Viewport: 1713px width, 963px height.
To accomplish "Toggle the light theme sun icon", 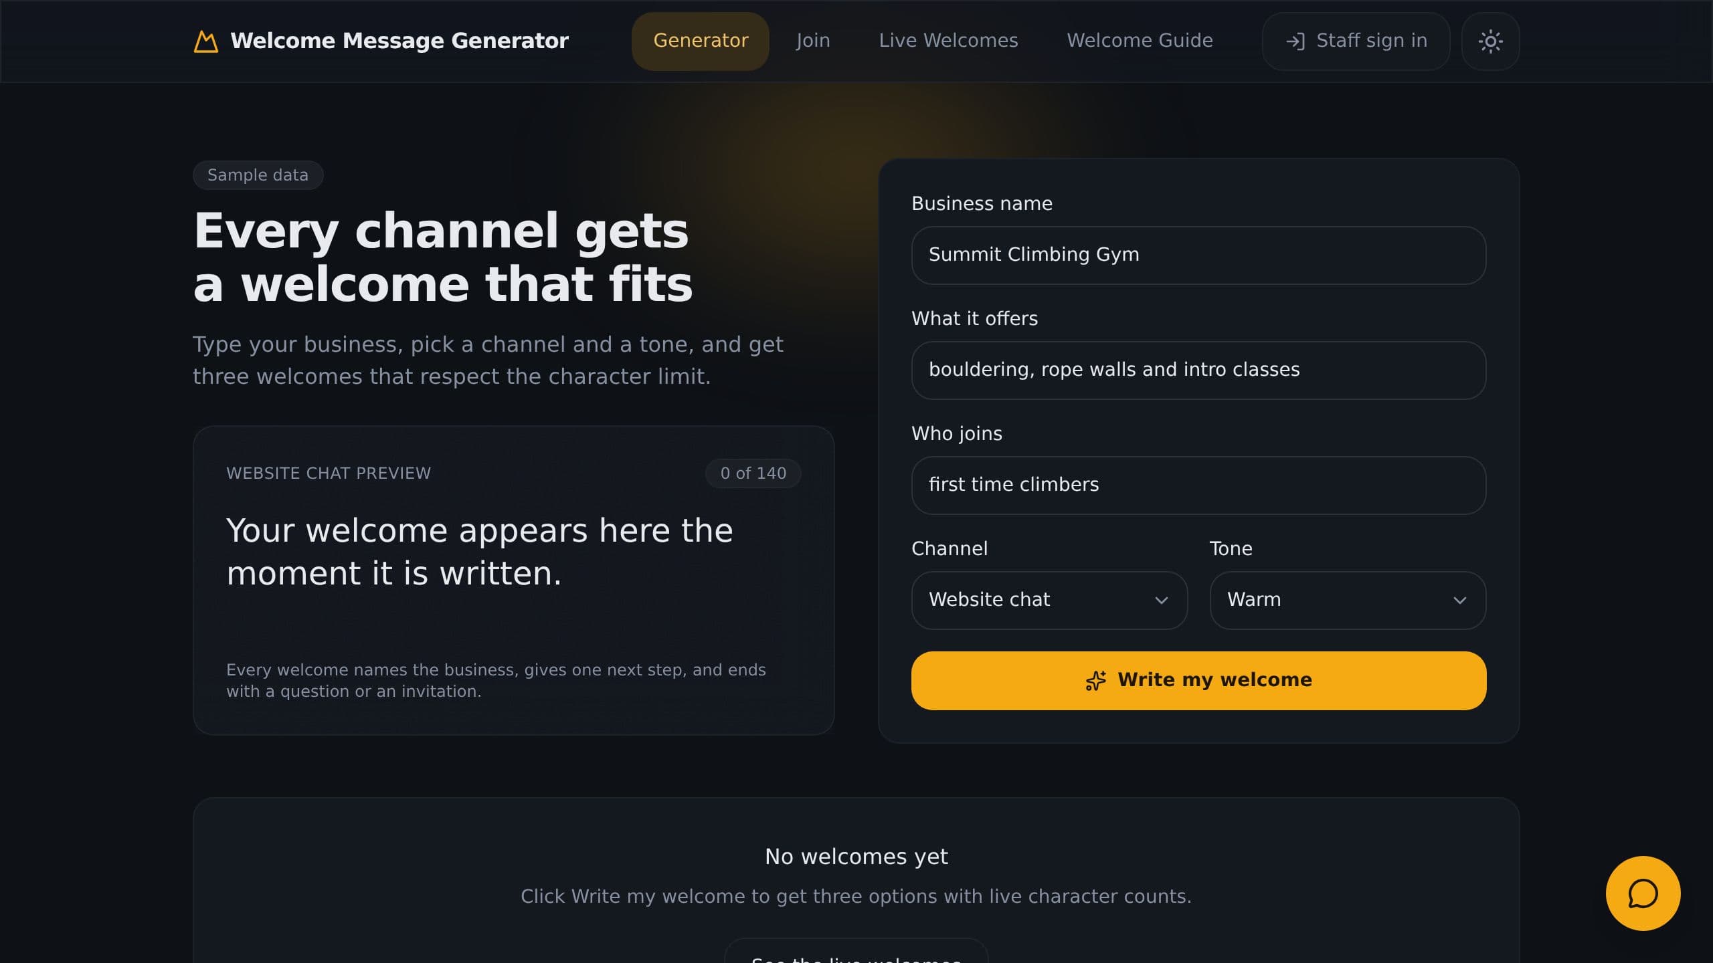I will pyautogui.click(x=1490, y=41).
